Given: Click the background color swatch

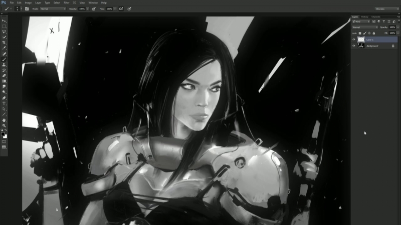Looking at the screenshot, I should click(6, 136).
